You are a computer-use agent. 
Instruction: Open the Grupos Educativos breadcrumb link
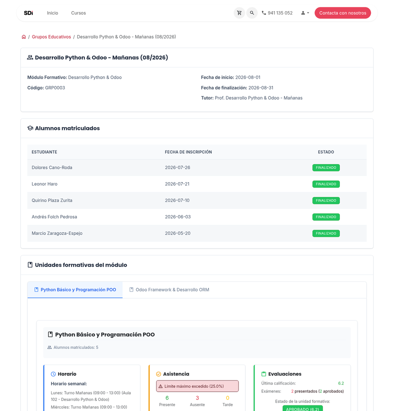[51, 37]
